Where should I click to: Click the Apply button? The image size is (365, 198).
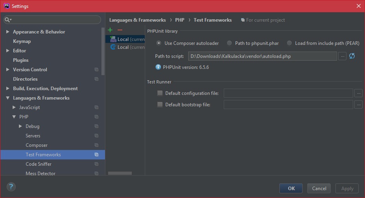coord(347,188)
